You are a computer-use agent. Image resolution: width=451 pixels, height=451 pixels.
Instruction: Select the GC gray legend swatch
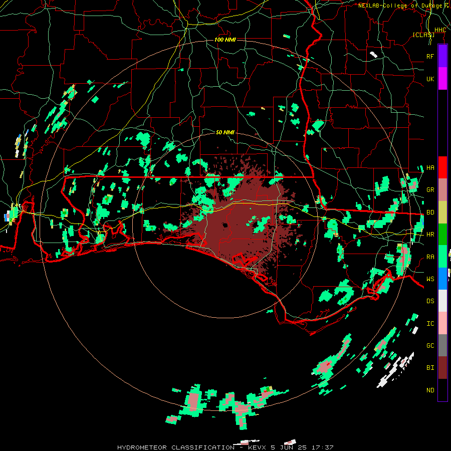coord(442,346)
